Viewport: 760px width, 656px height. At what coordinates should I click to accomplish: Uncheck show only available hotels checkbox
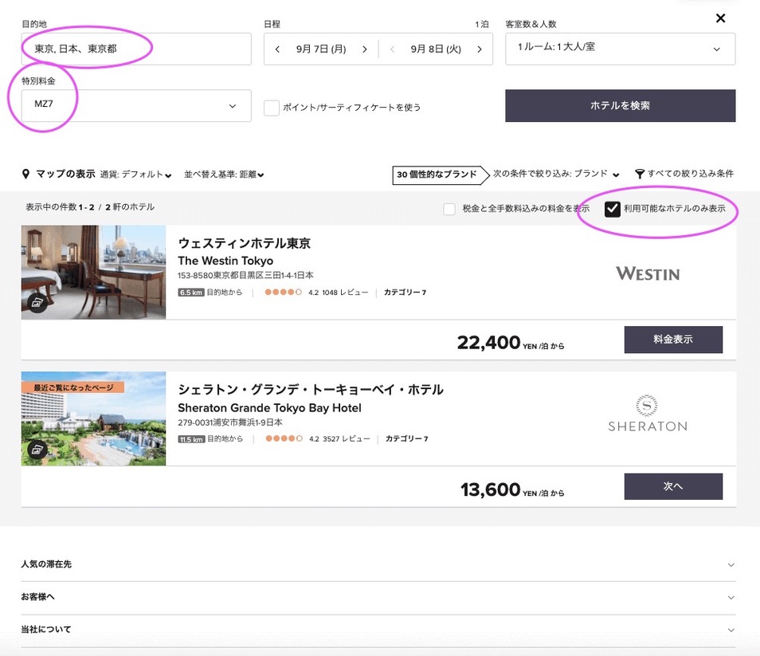pos(612,209)
